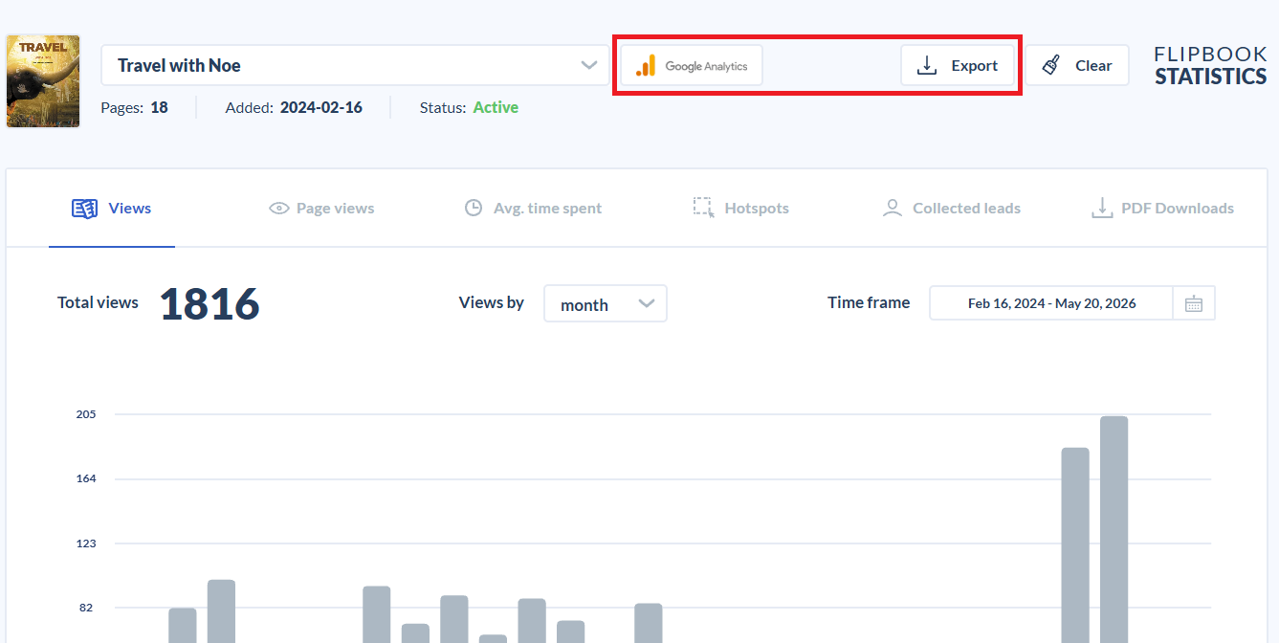The height and width of the screenshot is (643, 1279).
Task: Open the Page views tab
Action: coord(321,209)
